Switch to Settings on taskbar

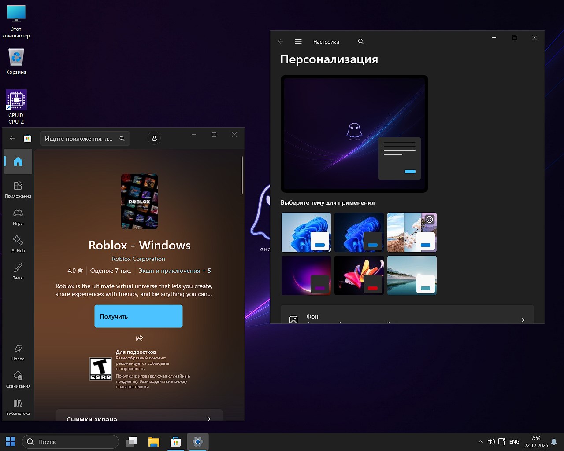[x=198, y=442]
